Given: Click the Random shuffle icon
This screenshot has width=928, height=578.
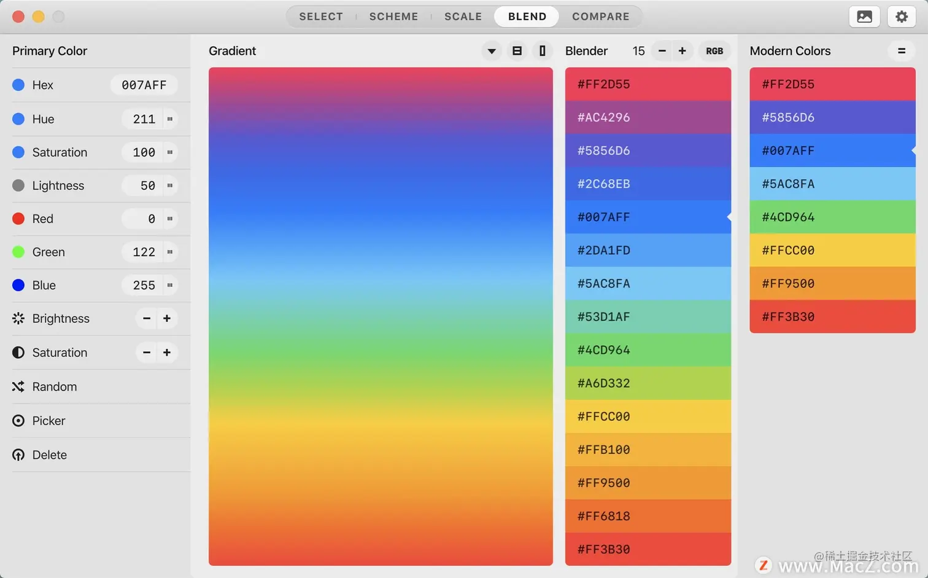Looking at the screenshot, I should 18,386.
